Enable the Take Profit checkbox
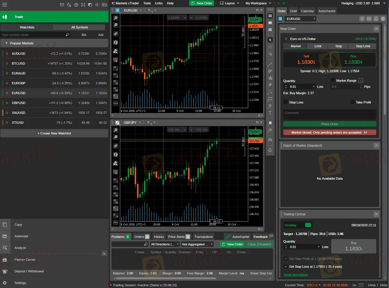389x288 pixels. 352,102
